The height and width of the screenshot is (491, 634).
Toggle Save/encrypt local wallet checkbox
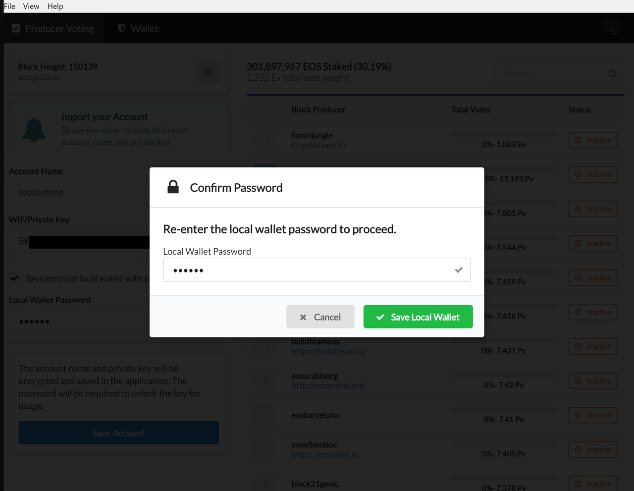pyautogui.click(x=15, y=278)
